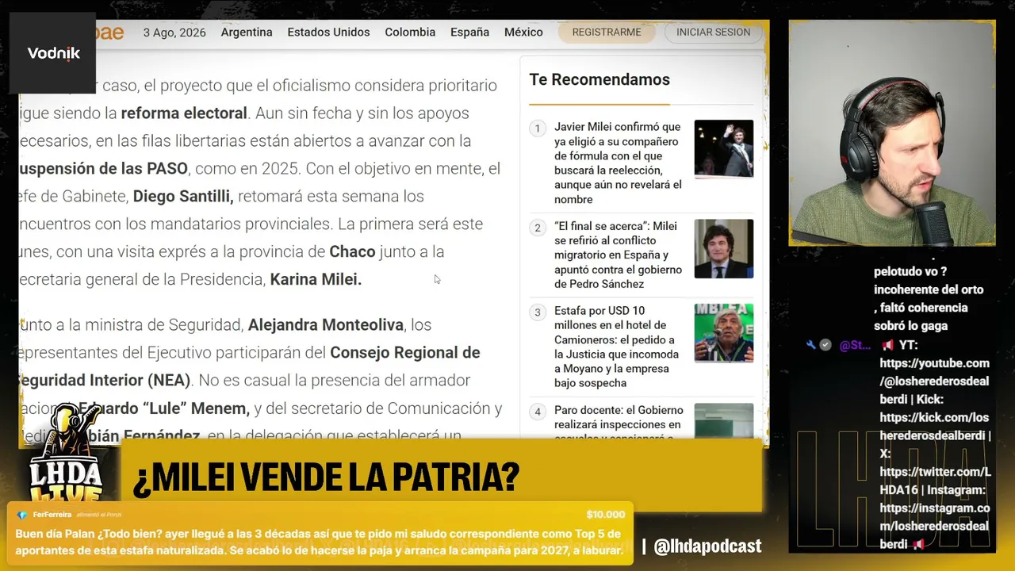Click the verified checkmark badge in chat
The image size is (1015, 571).
coord(825,345)
